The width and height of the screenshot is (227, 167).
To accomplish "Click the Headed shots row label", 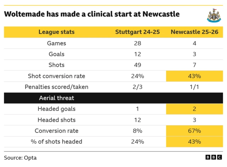I will (x=56, y=120).
